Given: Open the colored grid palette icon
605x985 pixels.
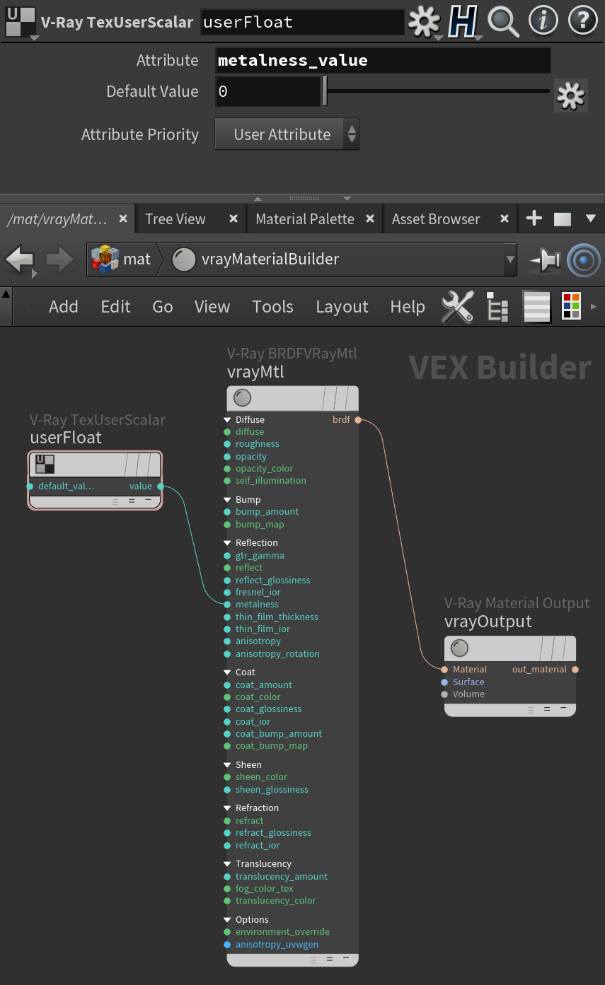Looking at the screenshot, I should pos(571,306).
